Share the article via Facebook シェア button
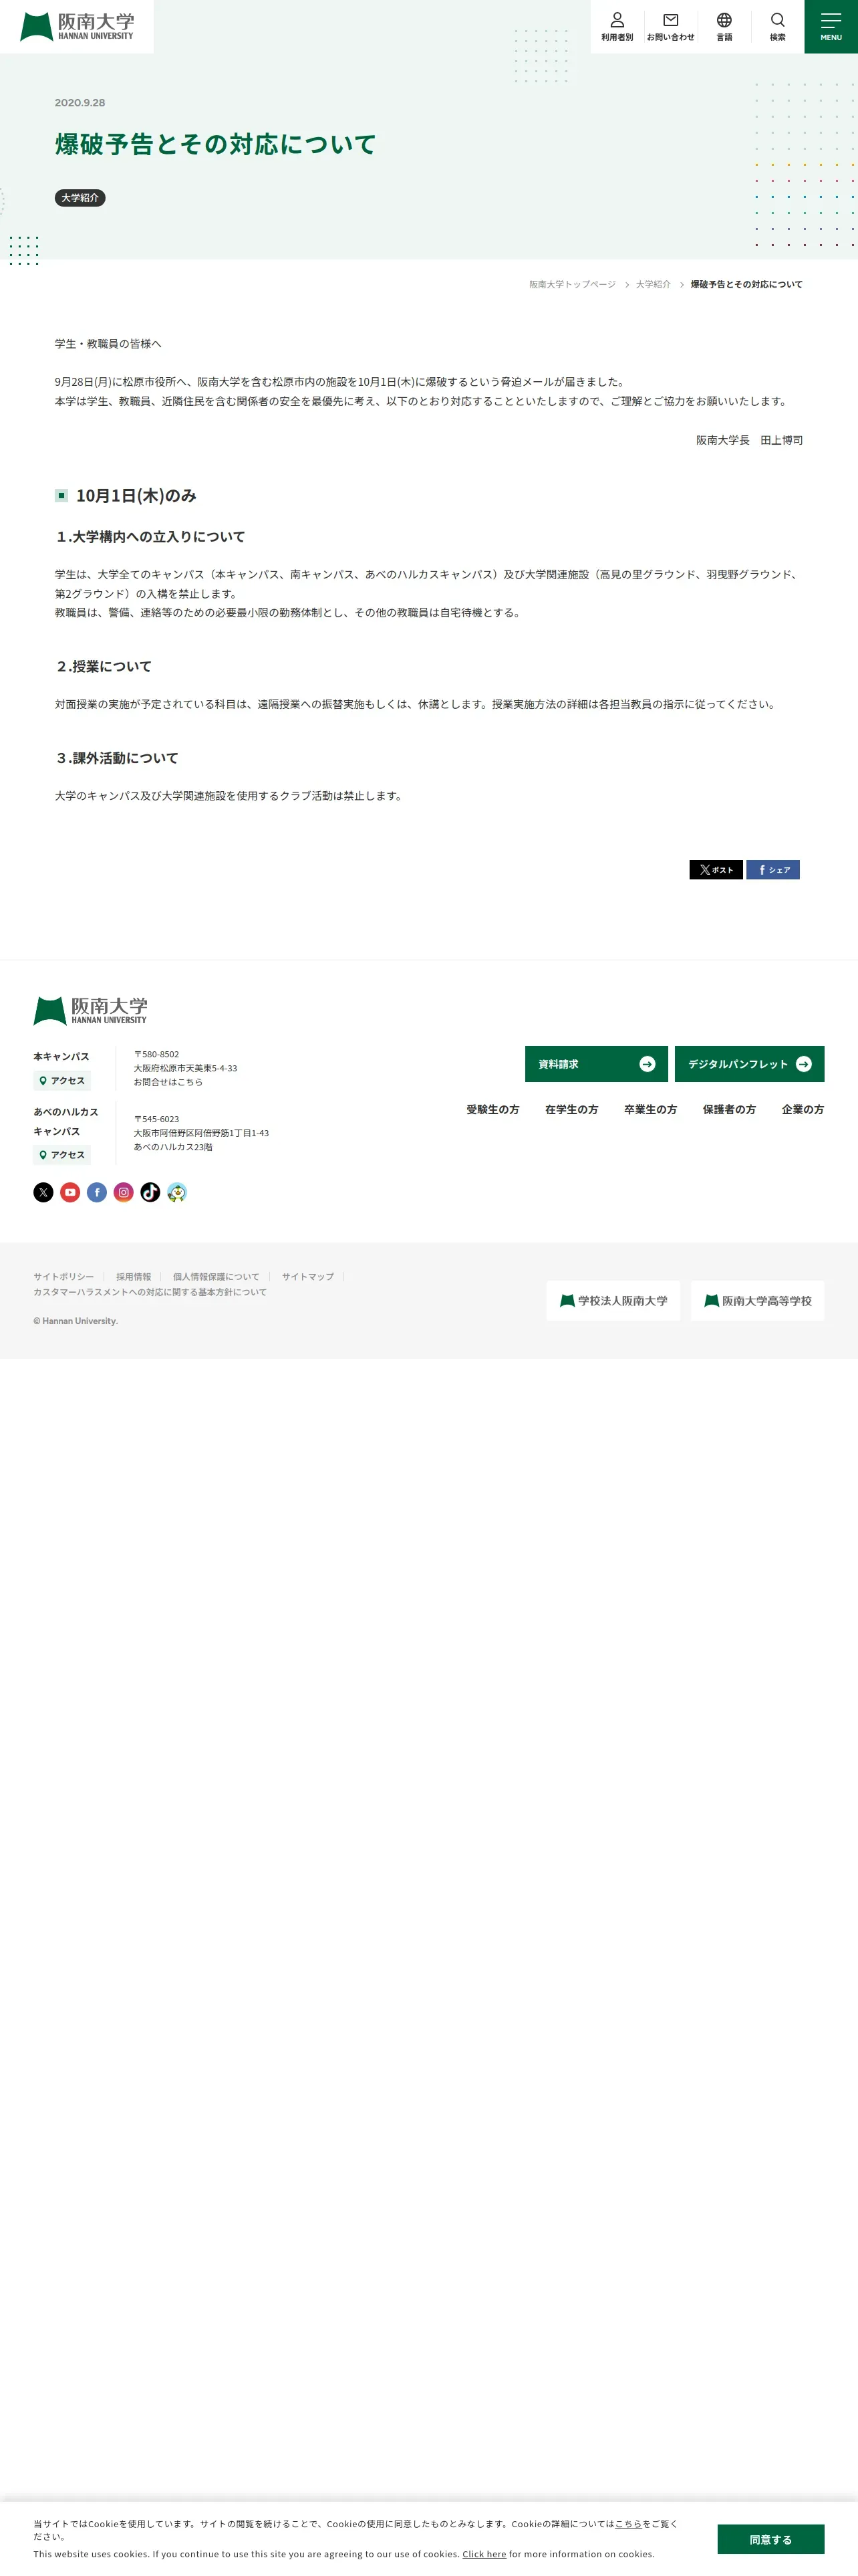 click(773, 870)
